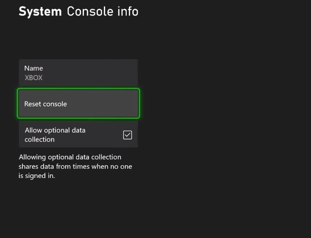The image size is (311, 238).
Task: Toggle the optional data collection checkbox
Action: [128, 135]
